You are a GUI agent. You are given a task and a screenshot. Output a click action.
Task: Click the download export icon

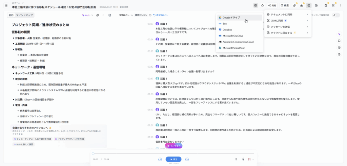[301, 5]
